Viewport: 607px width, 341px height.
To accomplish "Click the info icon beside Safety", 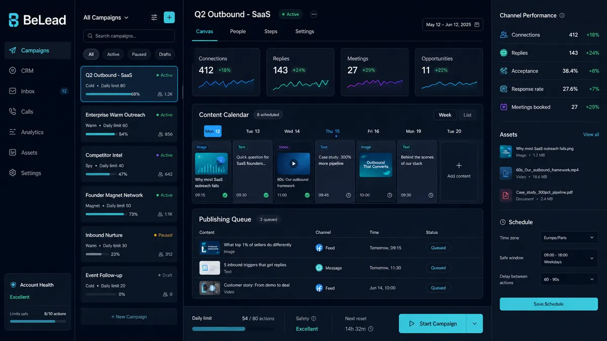I will 314,319.
